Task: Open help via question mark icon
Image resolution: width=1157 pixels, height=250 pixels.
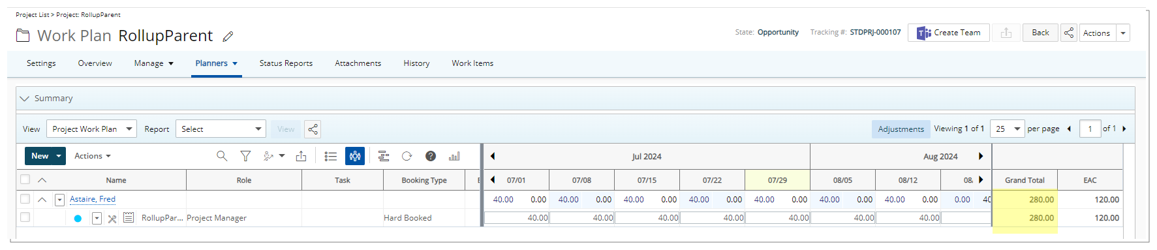Action: pos(431,156)
